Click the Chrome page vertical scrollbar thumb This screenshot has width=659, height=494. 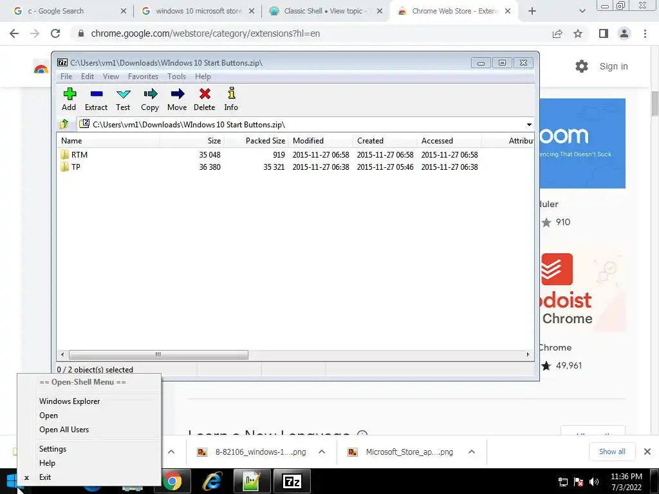pyautogui.click(x=654, y=103)
